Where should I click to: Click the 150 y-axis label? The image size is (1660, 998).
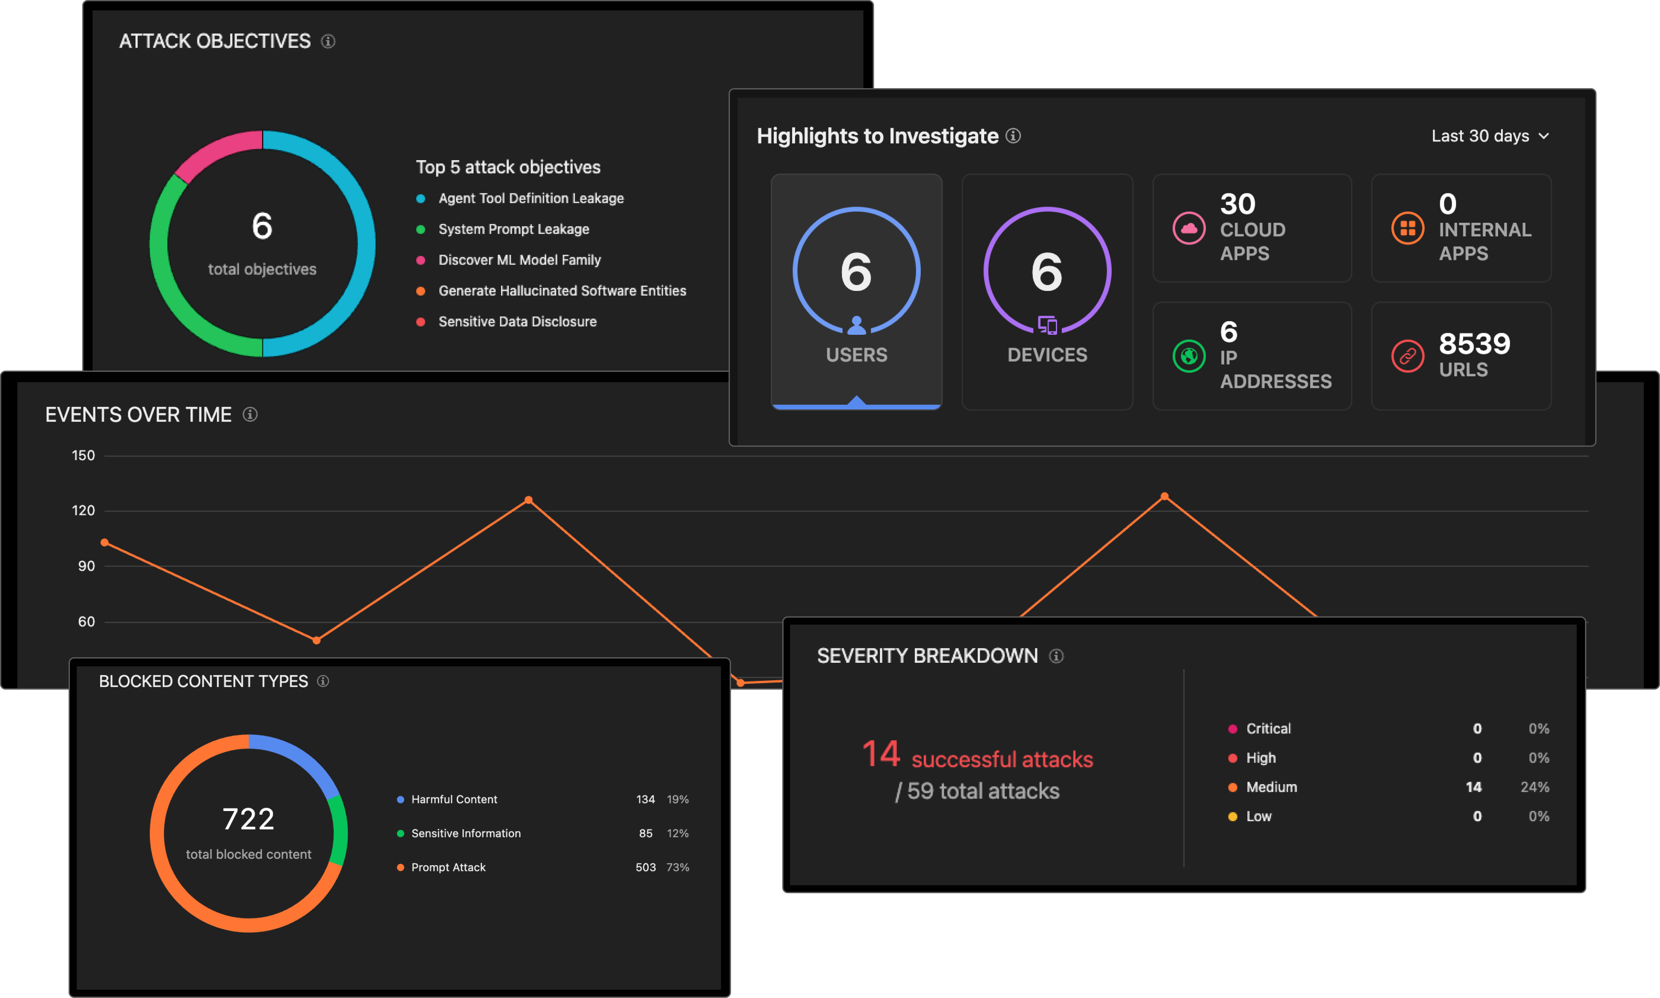click(x=84, y=456)
